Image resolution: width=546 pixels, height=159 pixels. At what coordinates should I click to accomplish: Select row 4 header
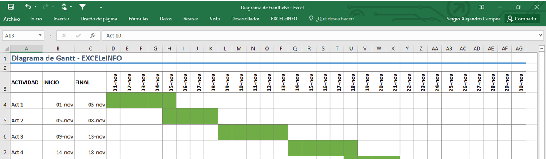pyautogui.click(x=5, y=100)
